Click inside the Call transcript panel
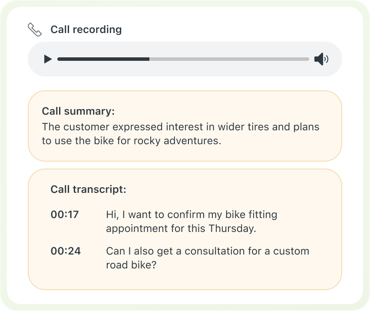The width and height of the screenshot is (370, 311). (x=185, y=230)
